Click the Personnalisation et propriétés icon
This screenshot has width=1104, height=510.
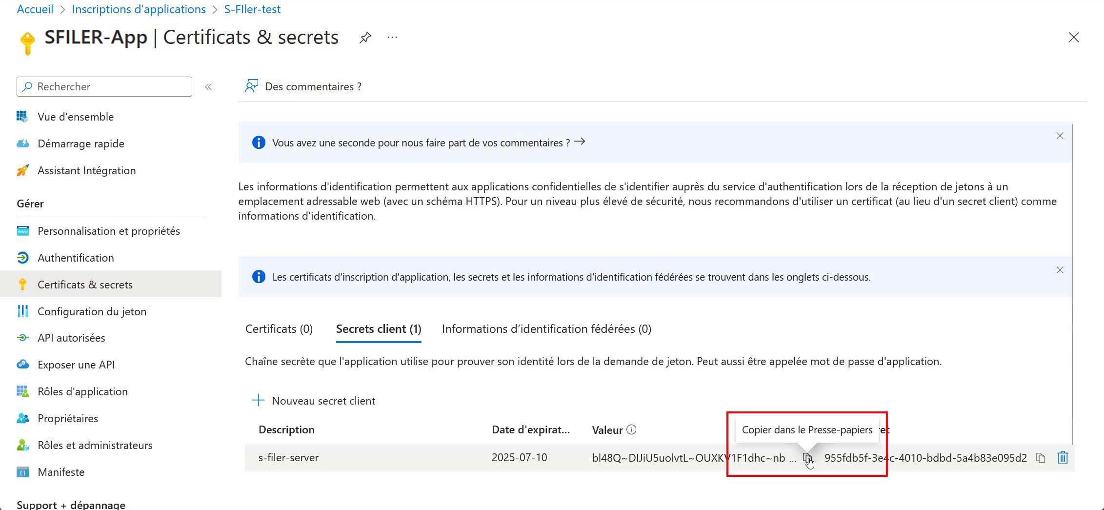pos(22,231)
